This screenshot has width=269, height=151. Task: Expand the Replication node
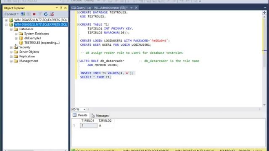(11, 57)
